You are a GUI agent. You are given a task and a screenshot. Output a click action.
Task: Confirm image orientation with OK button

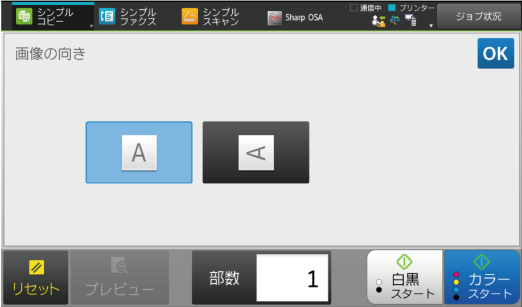click(x=496, y=54)
